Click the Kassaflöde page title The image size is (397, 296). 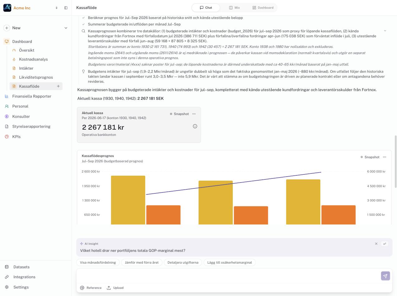(87, 8)
